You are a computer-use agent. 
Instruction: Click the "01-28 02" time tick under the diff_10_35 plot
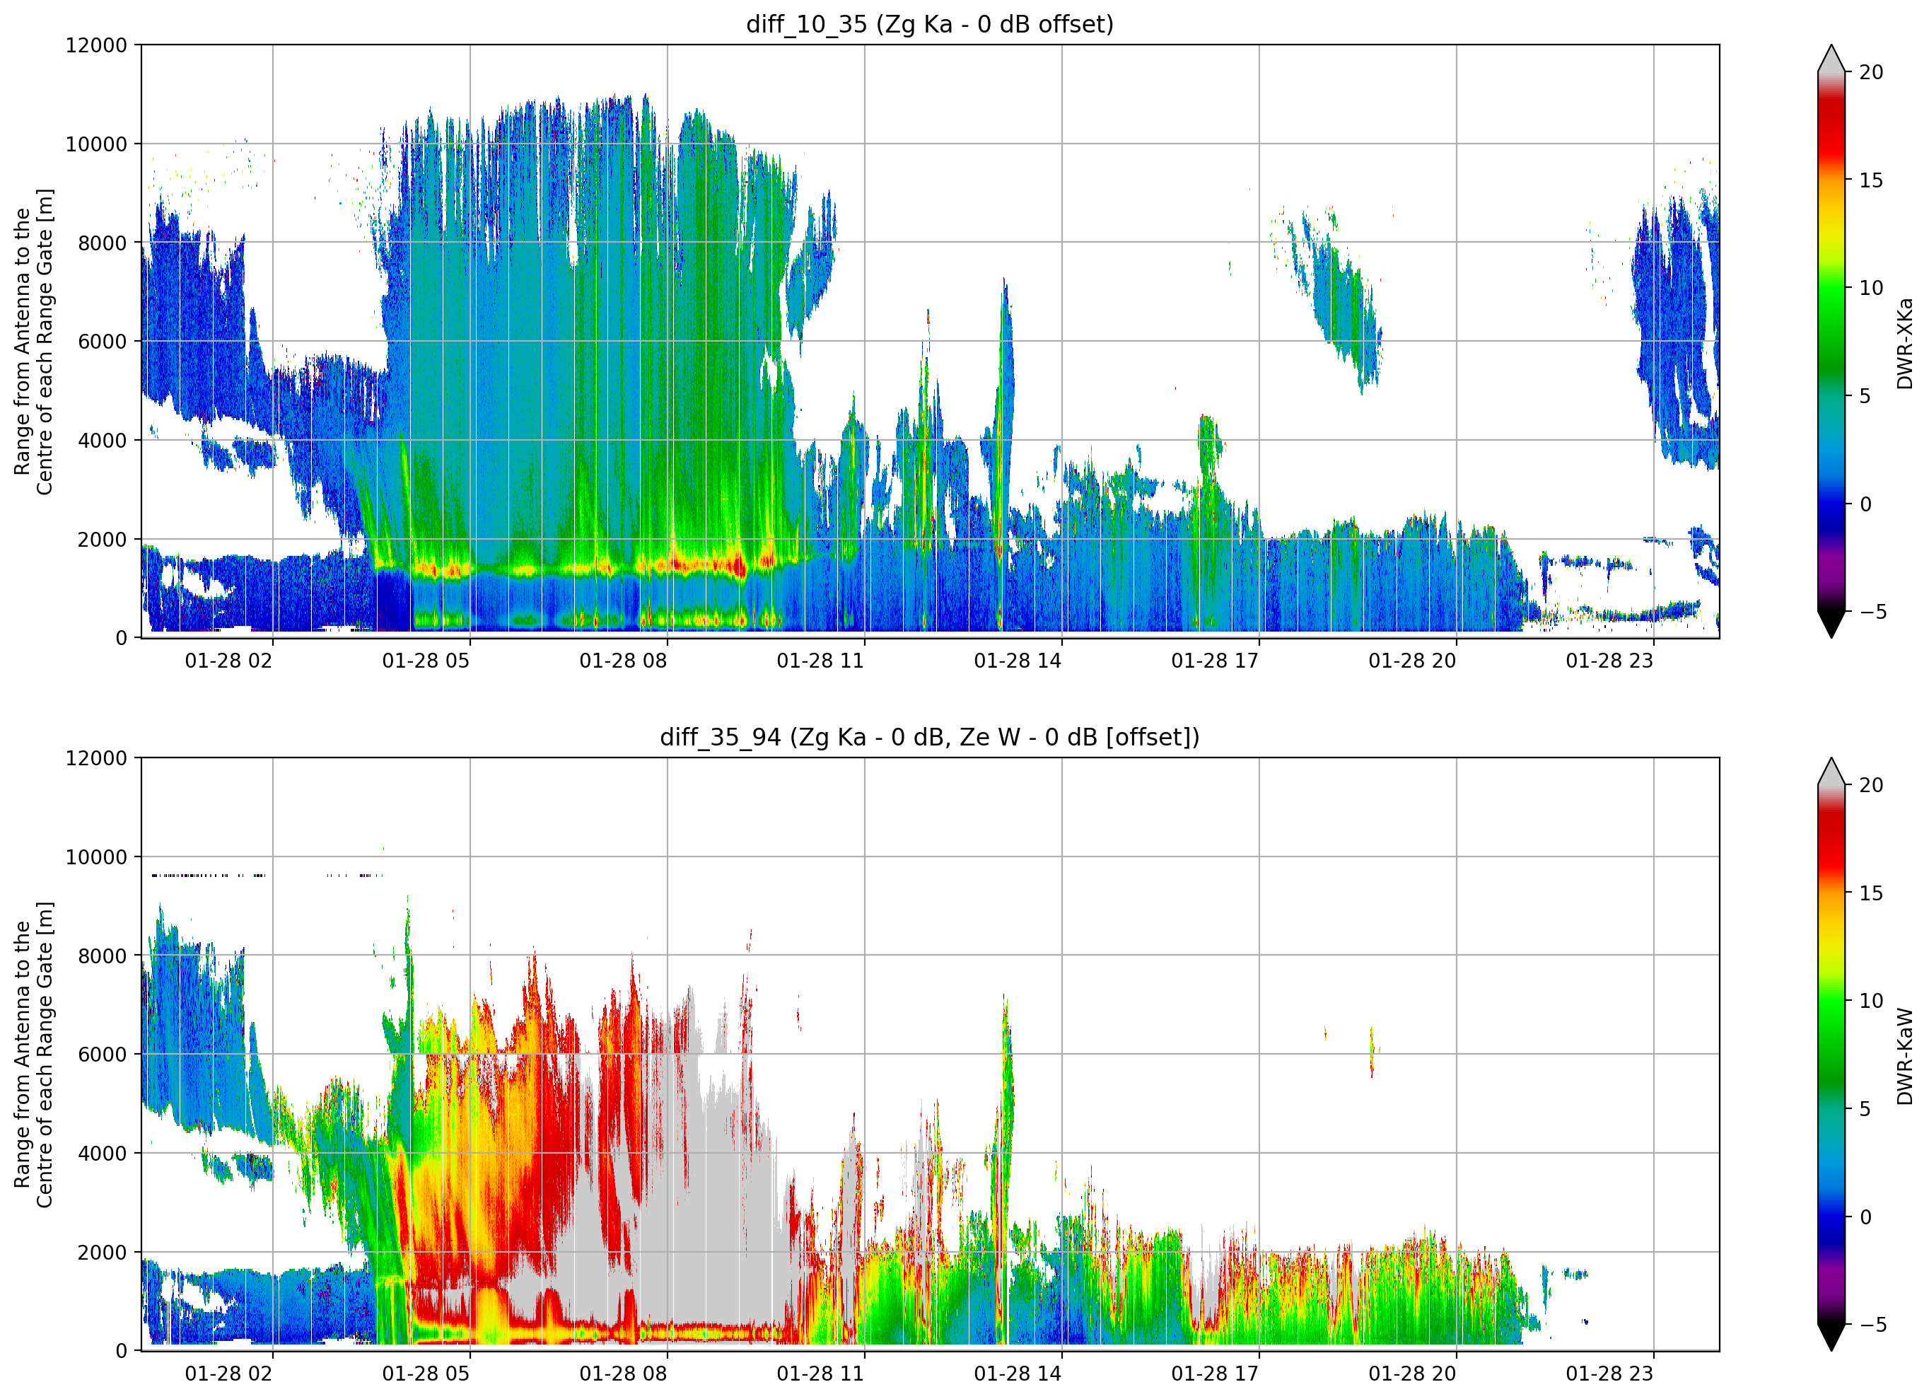pos(229,661)
